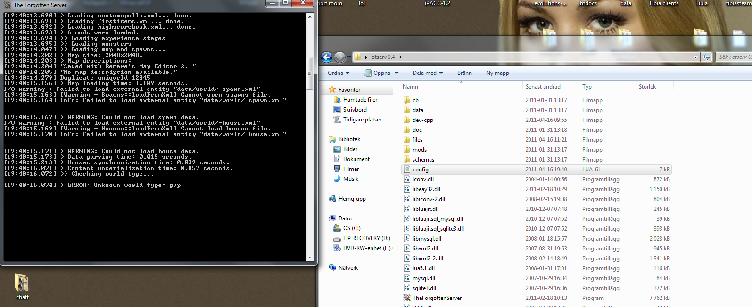Screen dimensions: 752x307
Task: Select the OS (C:) drive
Action: (x=351, y=228)
